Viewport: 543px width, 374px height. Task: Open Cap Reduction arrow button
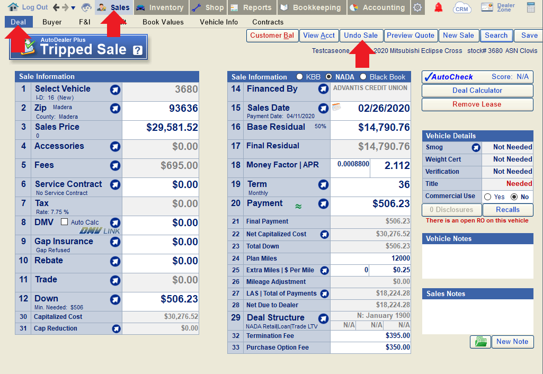(117, 329)
